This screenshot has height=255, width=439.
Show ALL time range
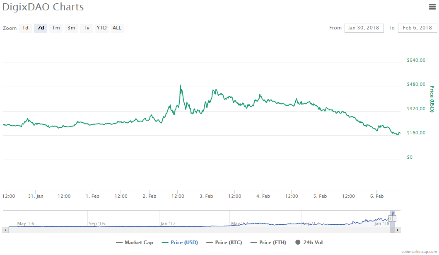(x=117, y=28)
